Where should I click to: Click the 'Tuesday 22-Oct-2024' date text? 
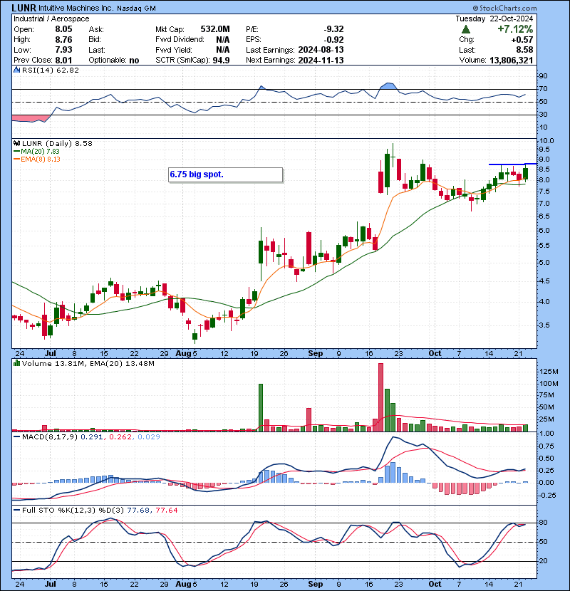pos(494,19)
